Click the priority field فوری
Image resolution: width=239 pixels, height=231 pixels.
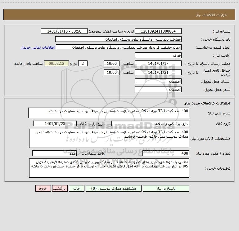[158, 56]
